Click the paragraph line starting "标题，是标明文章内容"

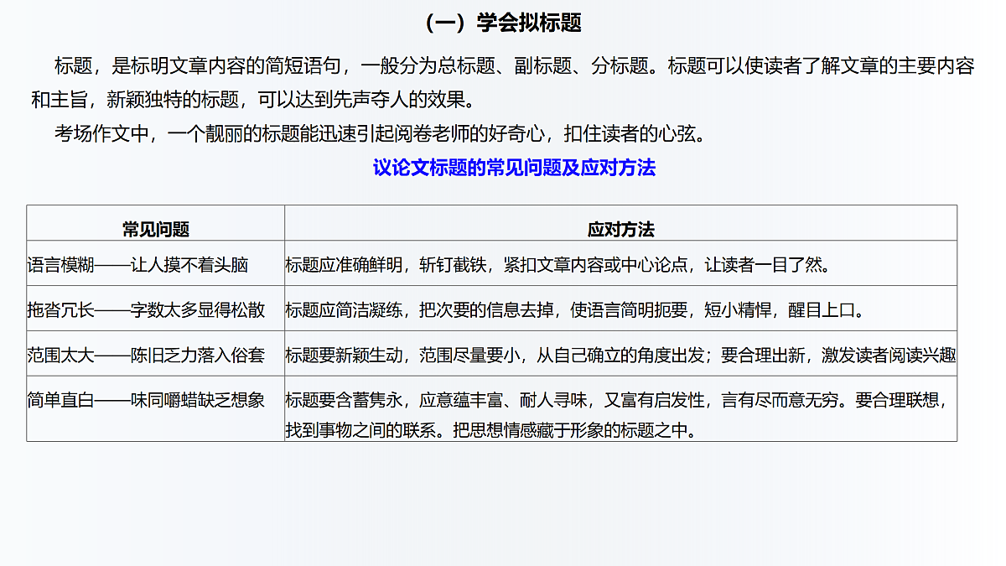pyautogui.click(x=514, y=66)
